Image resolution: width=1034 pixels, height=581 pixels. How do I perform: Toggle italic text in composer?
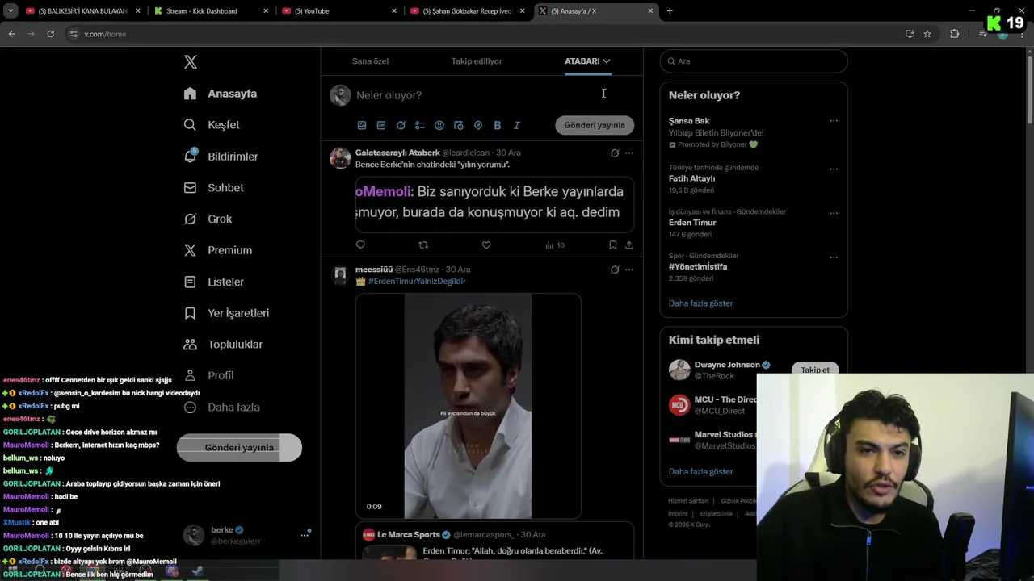click(517, 125)
